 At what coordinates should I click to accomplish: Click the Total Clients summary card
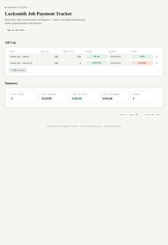coord(23,97)
